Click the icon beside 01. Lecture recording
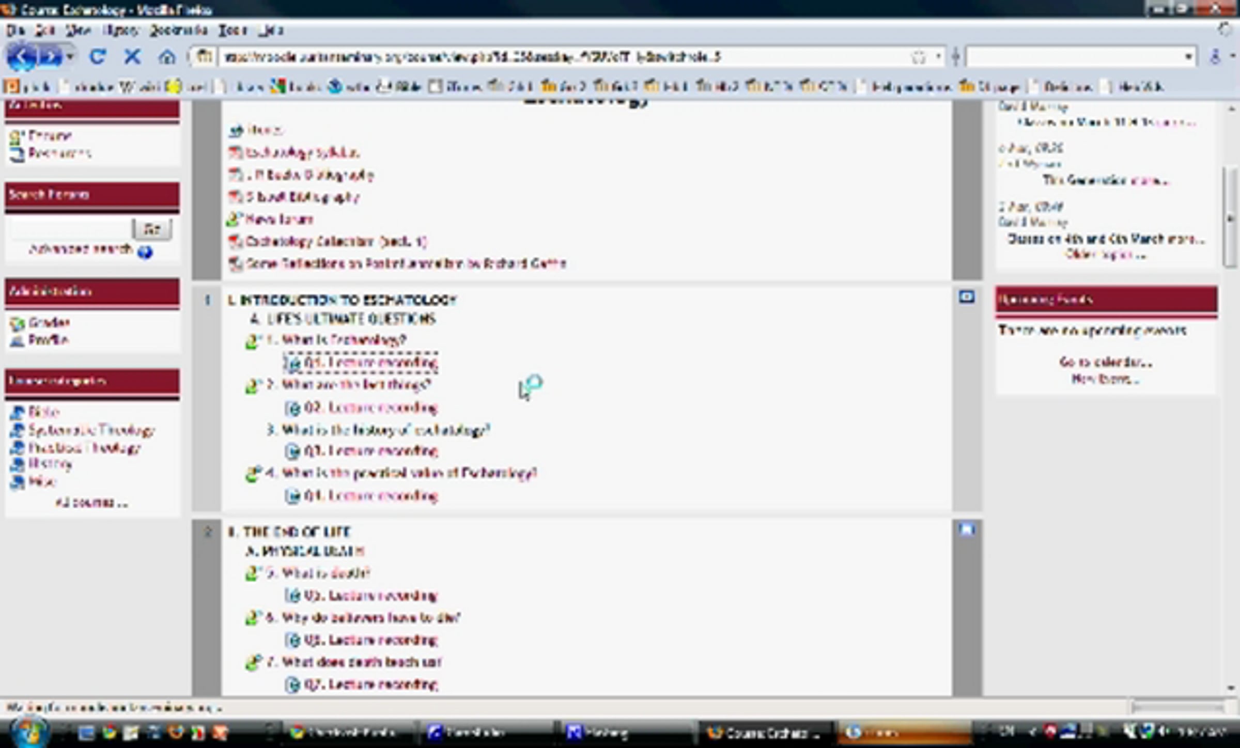 (x=292, y=364)
